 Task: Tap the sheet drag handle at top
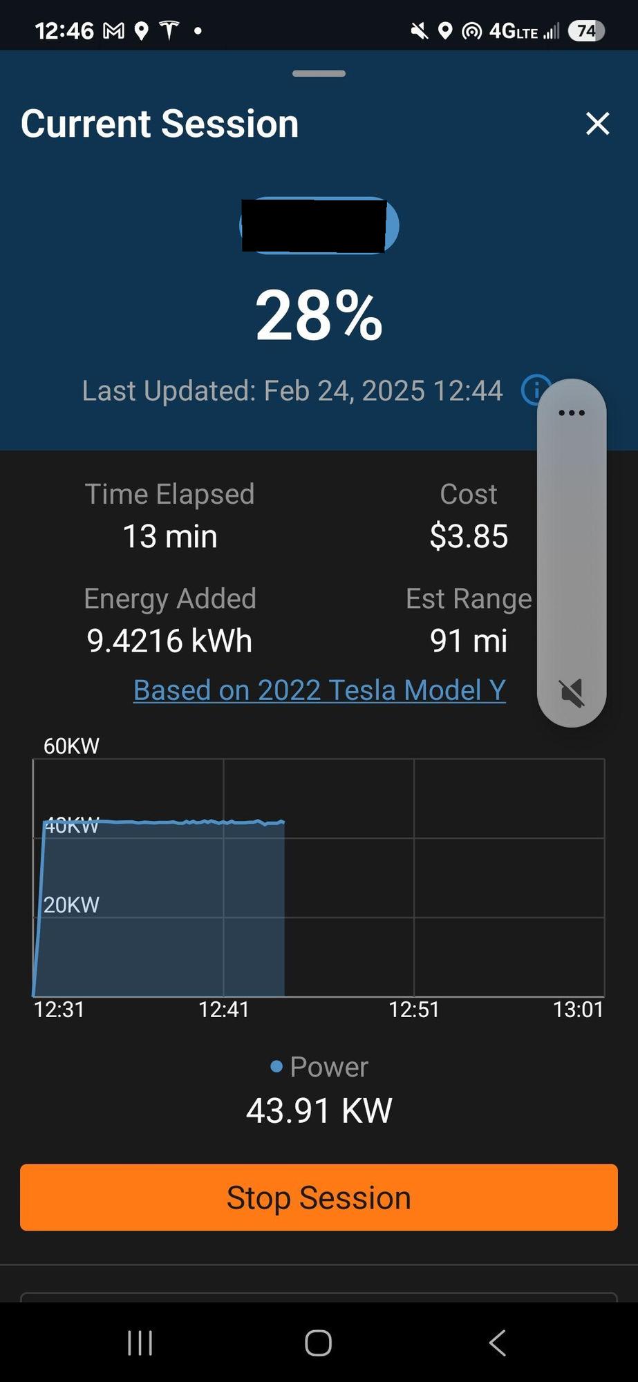point(319,73)
